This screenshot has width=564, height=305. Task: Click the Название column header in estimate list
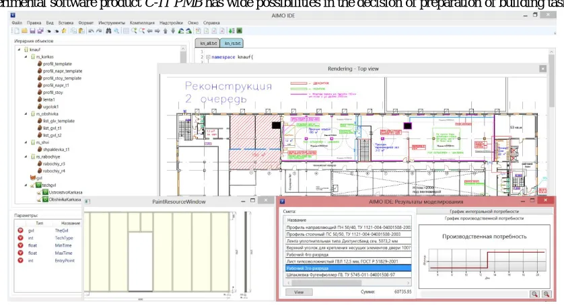347,220
